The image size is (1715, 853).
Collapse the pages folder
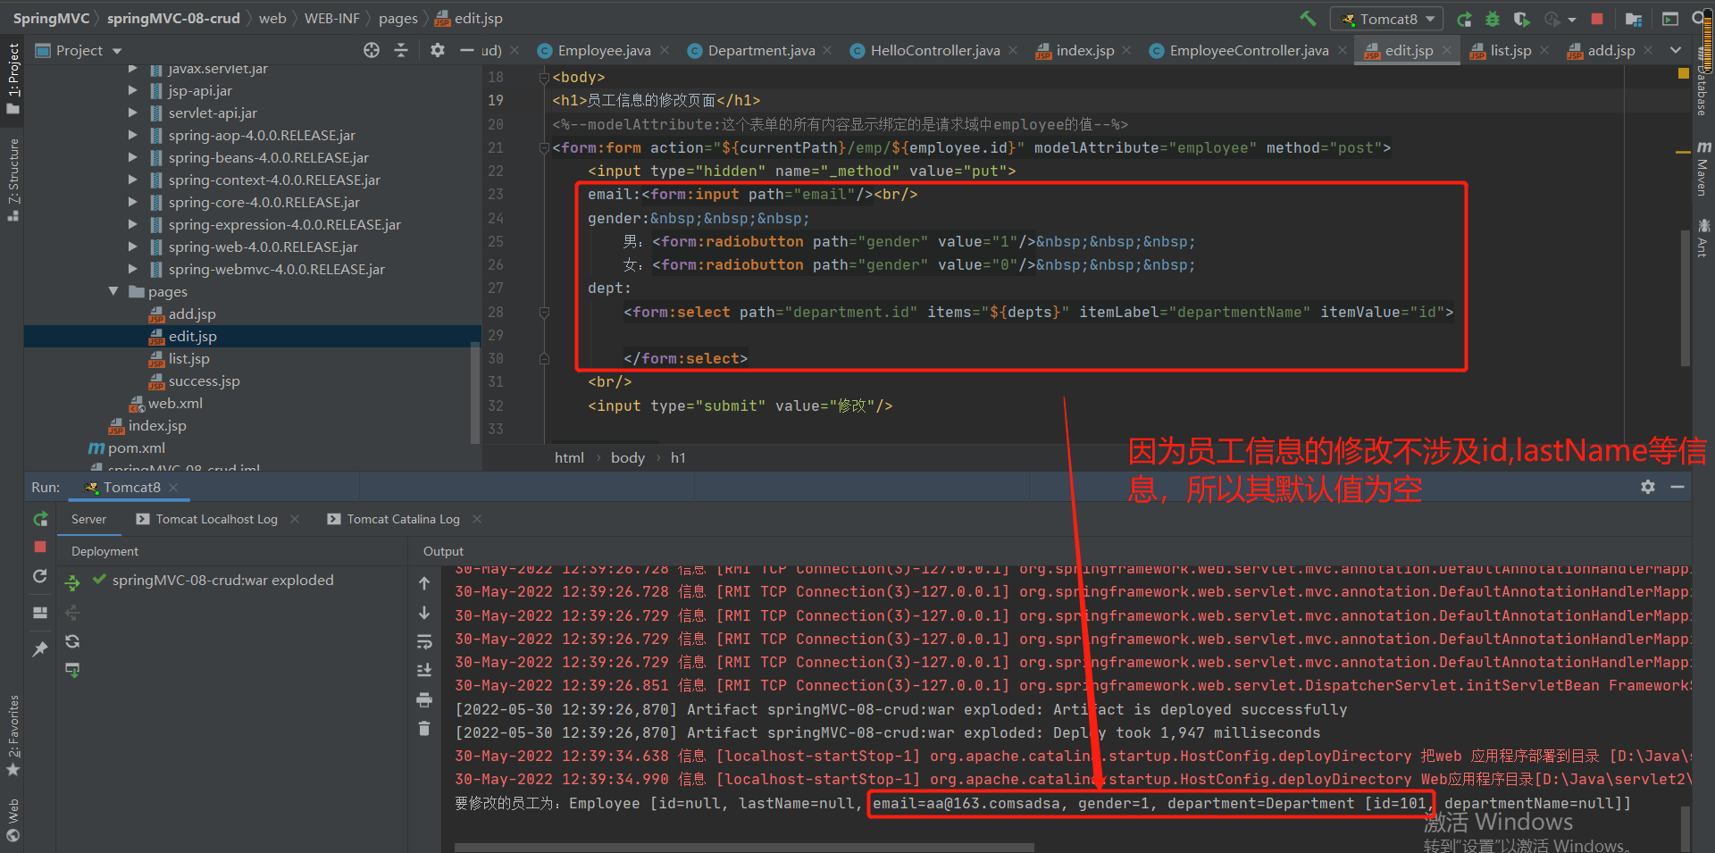113,291
